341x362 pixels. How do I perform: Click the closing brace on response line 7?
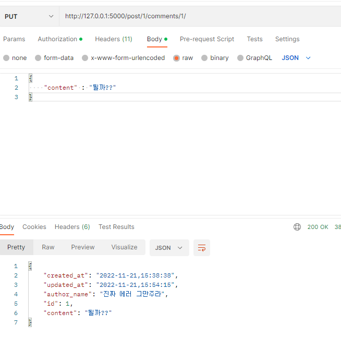pyautogui.click(x=30, y=322)
